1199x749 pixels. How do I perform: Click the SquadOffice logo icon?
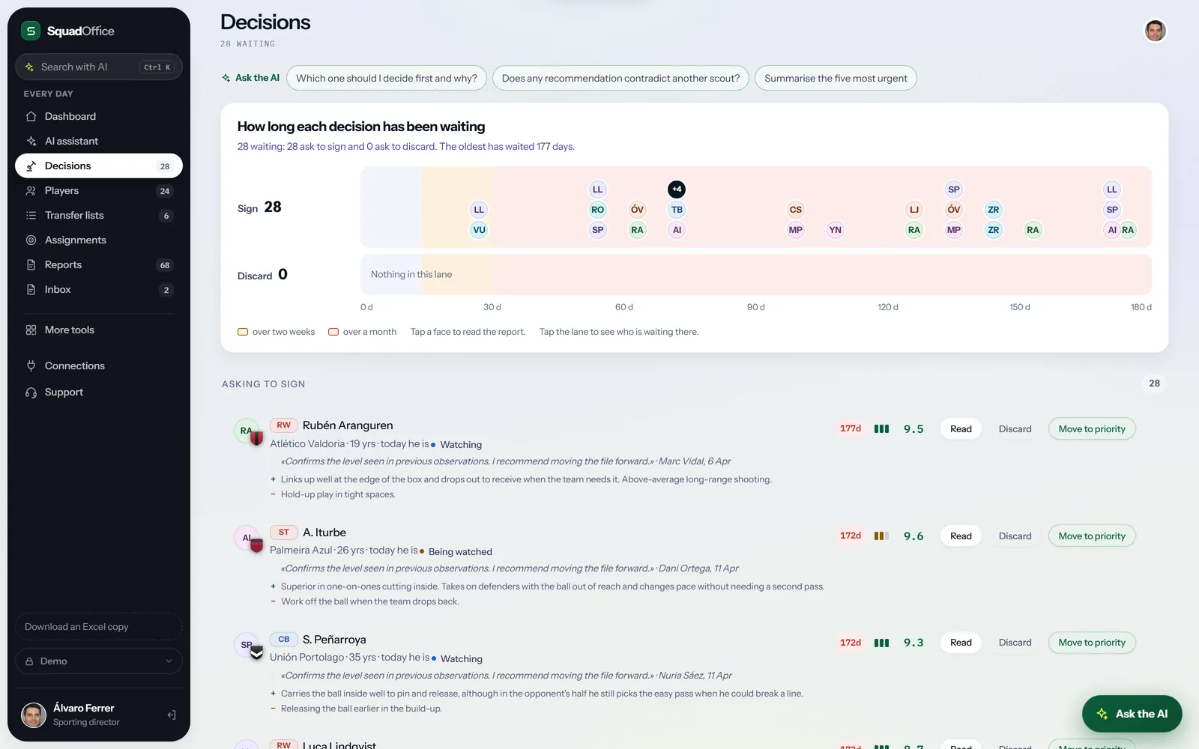tap(31, 31)
